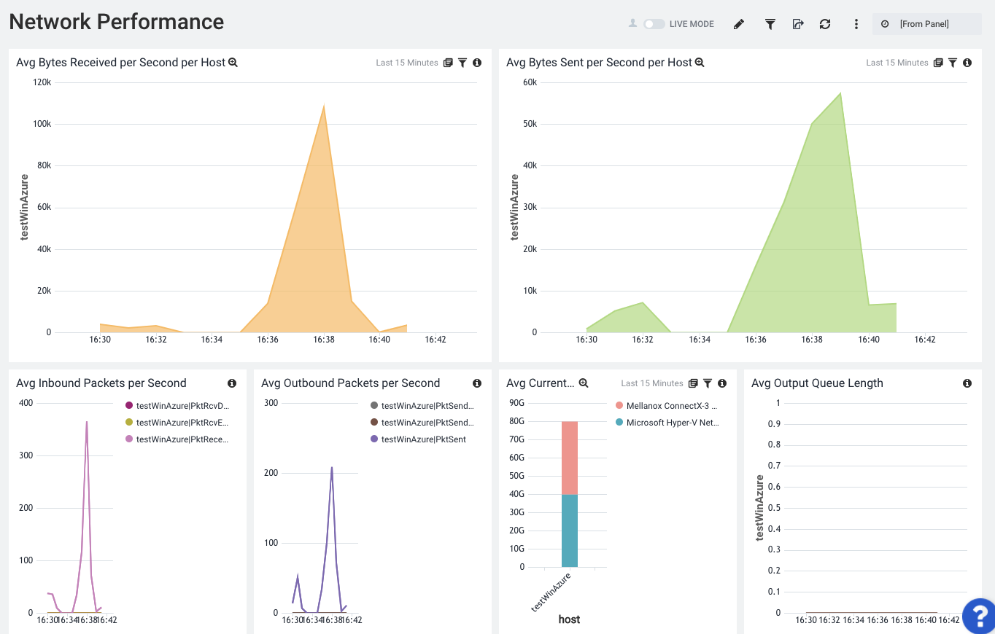Show info for Avg Inbound Packets panel
The height and width of the screenshot is (634, 995).
pos(232,383)
